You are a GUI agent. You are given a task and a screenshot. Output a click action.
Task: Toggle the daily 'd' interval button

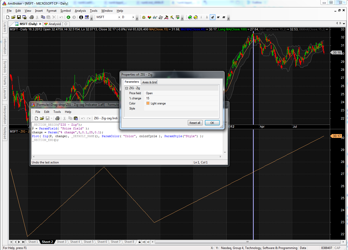(213, 17)
